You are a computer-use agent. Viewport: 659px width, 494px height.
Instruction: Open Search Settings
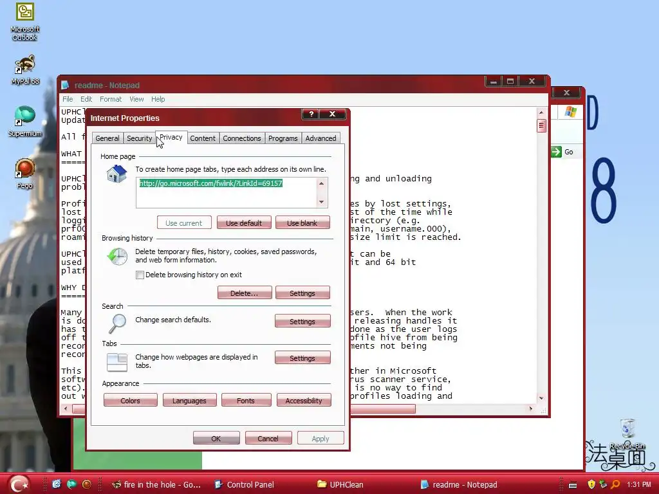302,321
